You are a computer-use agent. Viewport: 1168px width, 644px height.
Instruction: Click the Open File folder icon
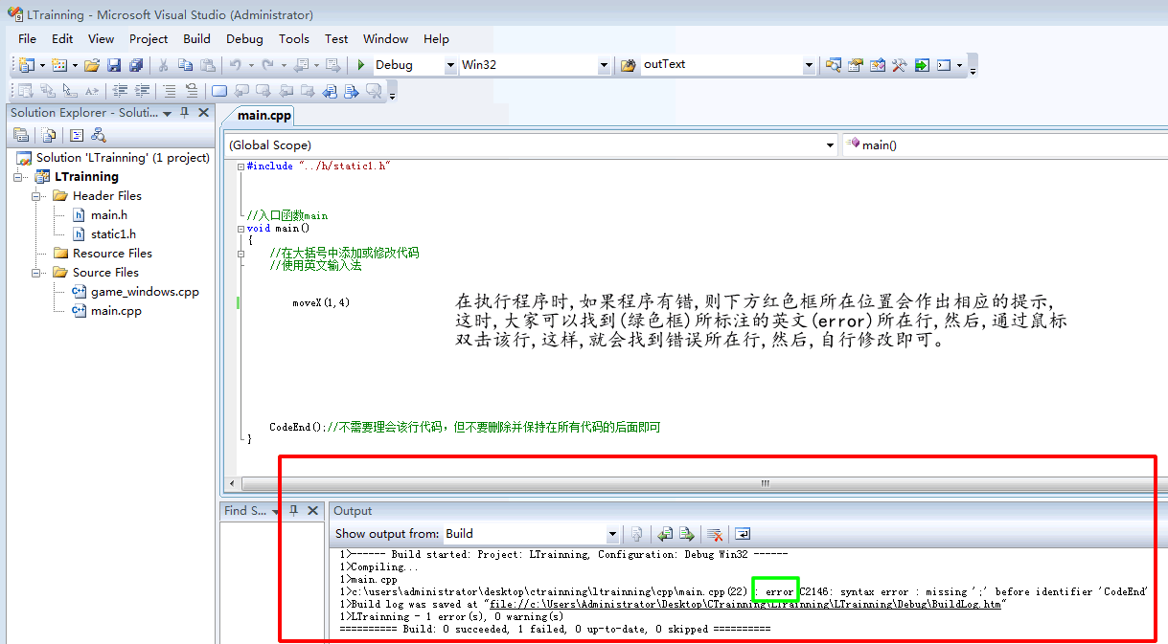tap(92, 65)
